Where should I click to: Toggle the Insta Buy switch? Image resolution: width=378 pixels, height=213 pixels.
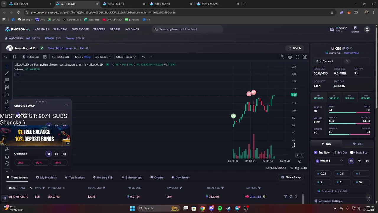[x=352, y=153]
